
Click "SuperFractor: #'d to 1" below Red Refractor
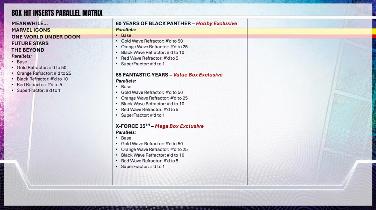pyautogui.click(x=39, y=90)
